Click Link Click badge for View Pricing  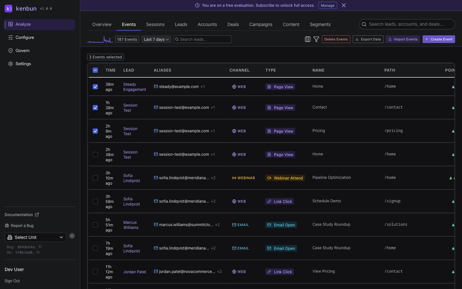[279, 272]
